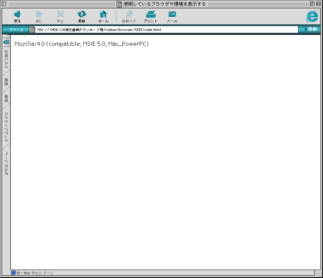Click the アドレス label
The width and height of the screenshot is (323, 278).
click(18, 29)
